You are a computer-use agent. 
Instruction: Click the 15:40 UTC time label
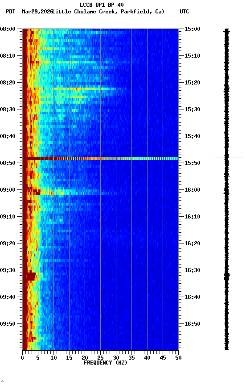(x=193, y=136)
